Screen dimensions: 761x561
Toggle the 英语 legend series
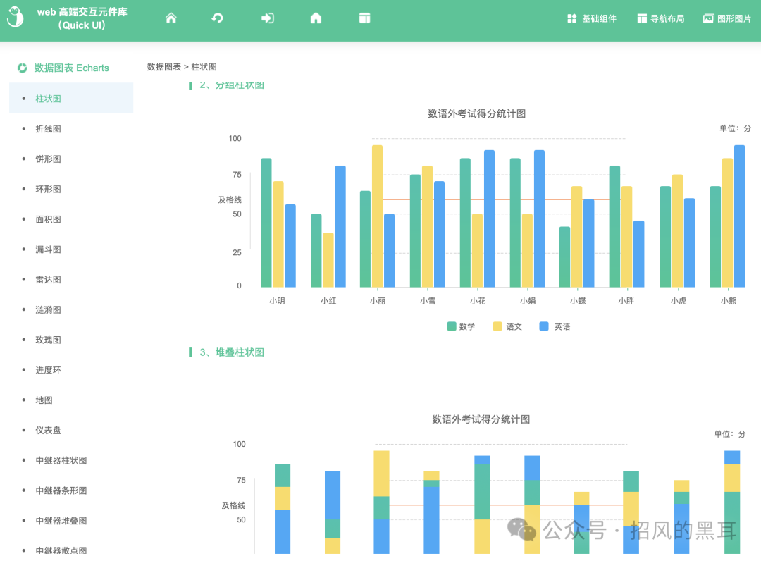coord(555,326)
